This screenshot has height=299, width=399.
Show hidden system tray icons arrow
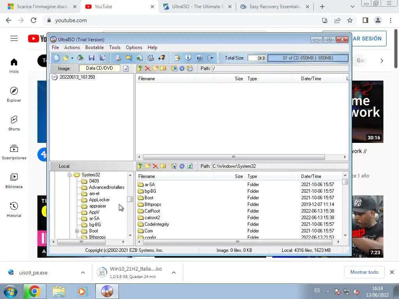coord(328,292)
